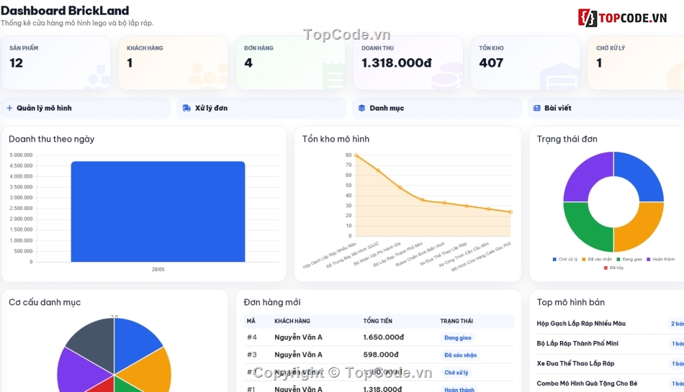684x392 pixels.
Task: Toggle the blue Chờ xử lý legend swatch
Action: click(x=554, y=259)
